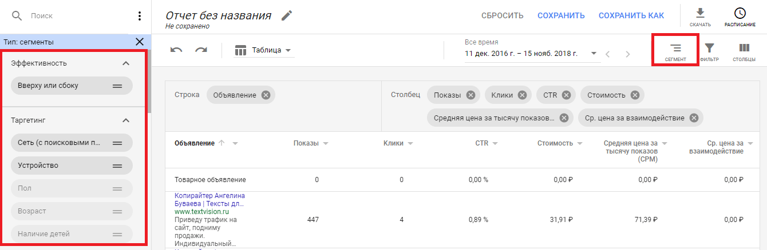Remove the Показы column chip
Screen dimensions: 767x250
coord(471,95)
